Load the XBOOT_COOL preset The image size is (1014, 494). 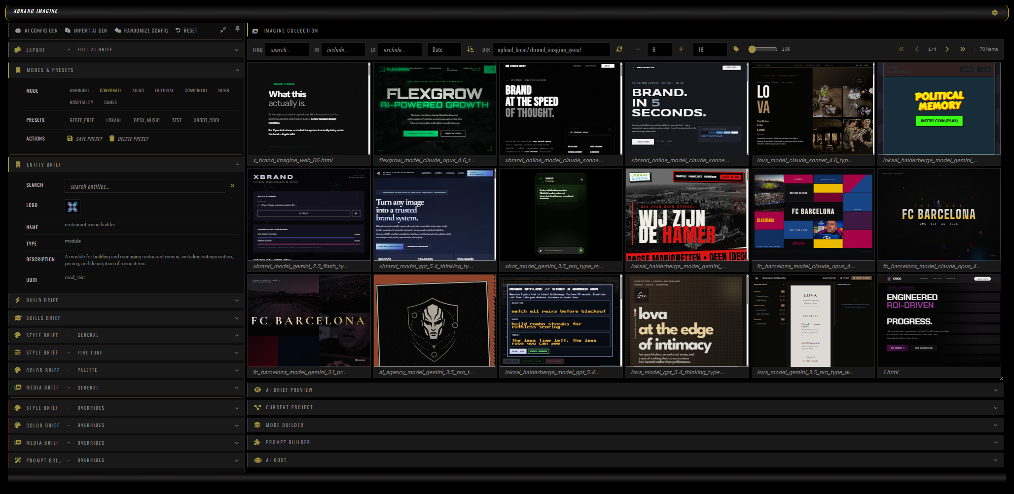(x=207, y=120)
